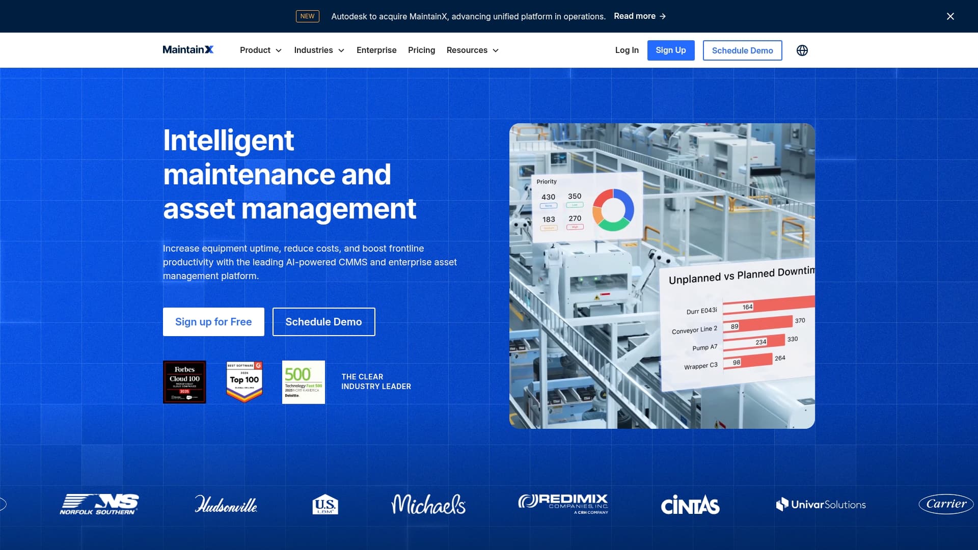Click the Deloitte Technology Fast 500 badge
This screenshot has height=550, width=978.
(304, 382)
